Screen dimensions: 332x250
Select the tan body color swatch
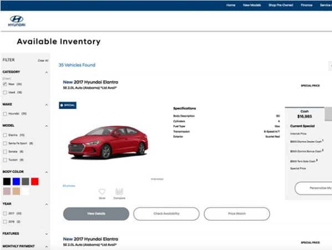(x=16, y=191)
